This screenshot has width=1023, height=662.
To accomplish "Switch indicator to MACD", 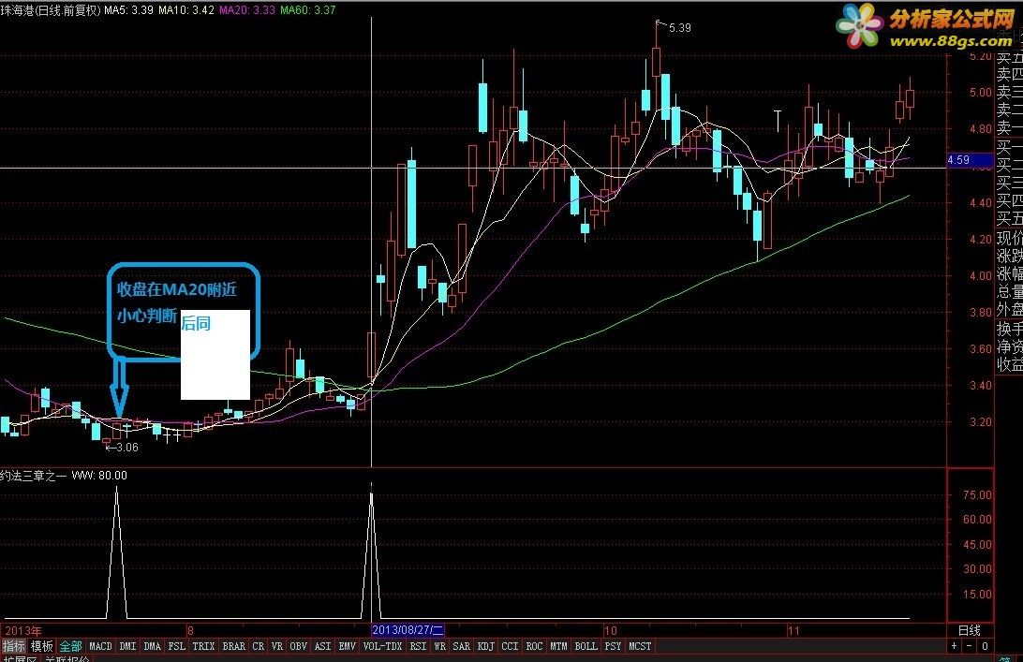I will coord(100,646).
